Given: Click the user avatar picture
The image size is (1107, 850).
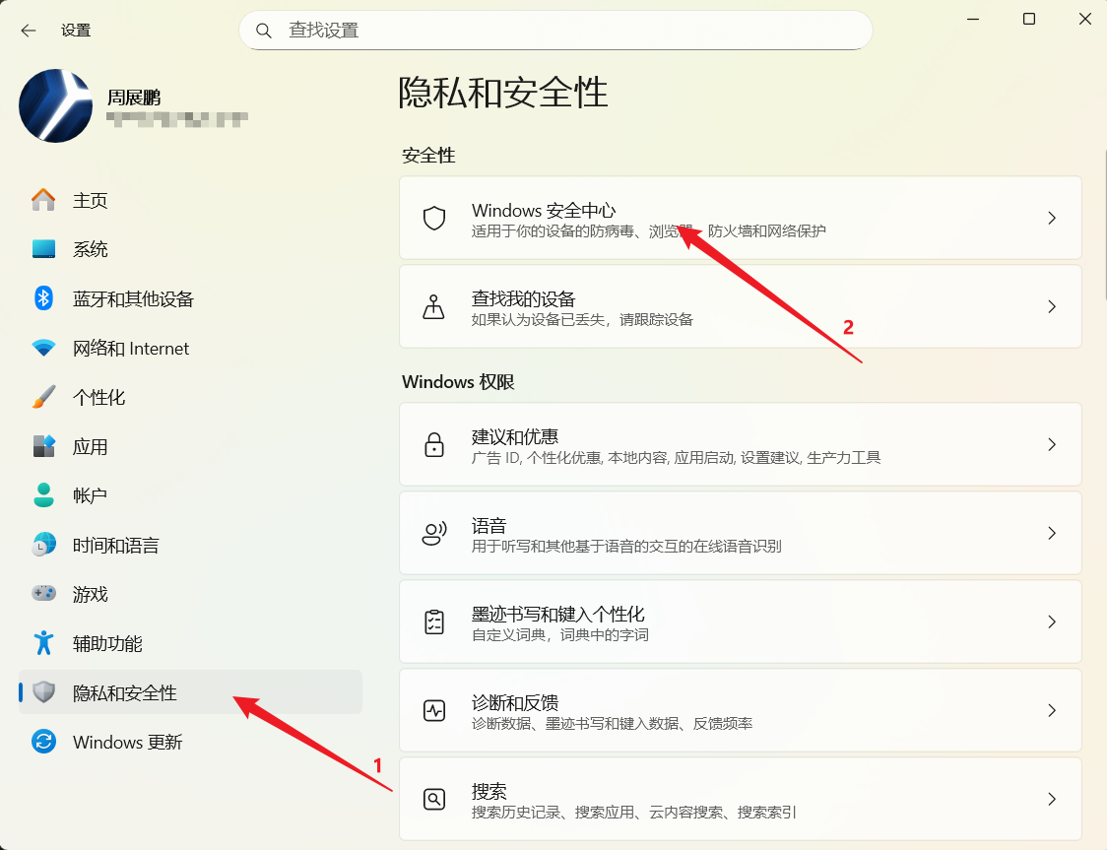Looking at the screenshot, I should tap(56, 106).
